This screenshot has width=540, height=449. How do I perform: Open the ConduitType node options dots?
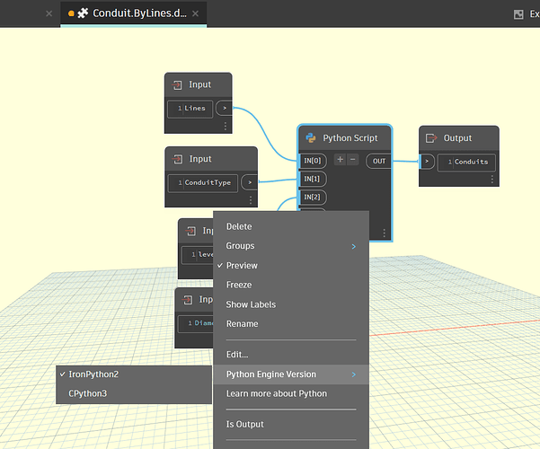(x=251, y=199)
